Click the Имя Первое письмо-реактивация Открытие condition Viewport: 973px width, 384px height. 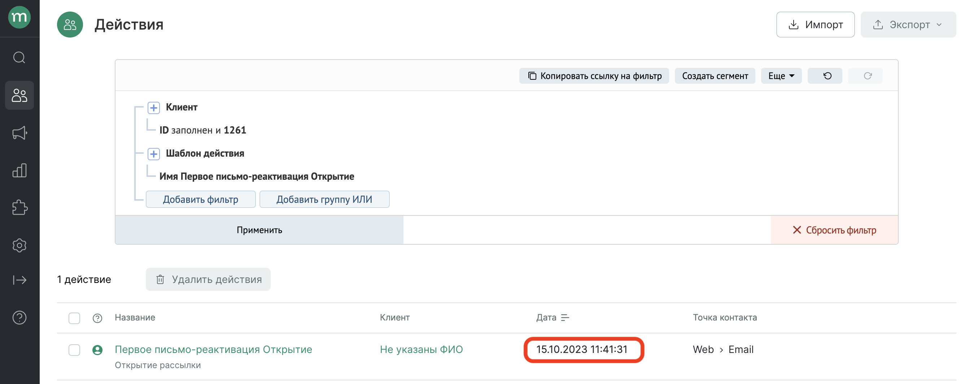pyautogui.click(x=257, y=176)
